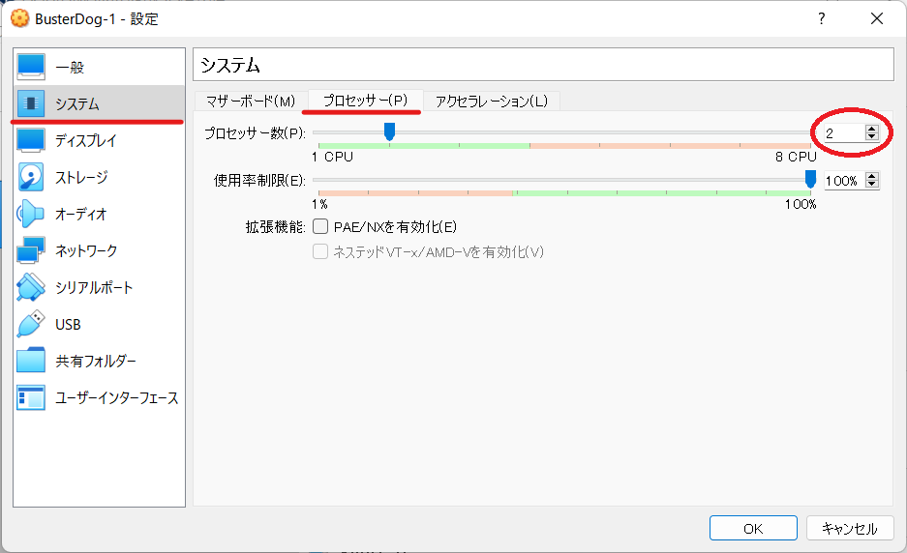Screen dimensions: 907x553
Task: Click the 使用率制限(E) label
Action: click(x=259, y=181)
